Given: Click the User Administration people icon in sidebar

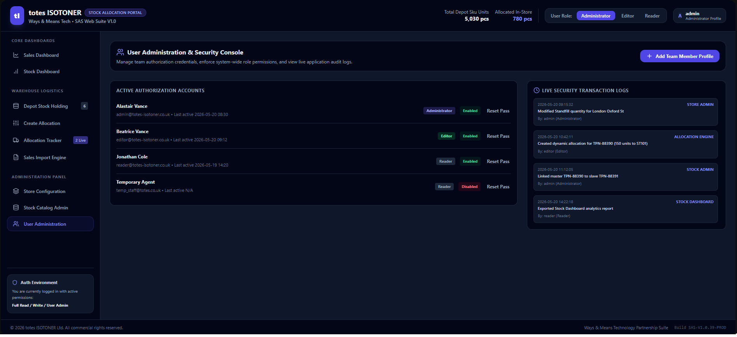Looking at the screenshot, I should tap(16, 224).
